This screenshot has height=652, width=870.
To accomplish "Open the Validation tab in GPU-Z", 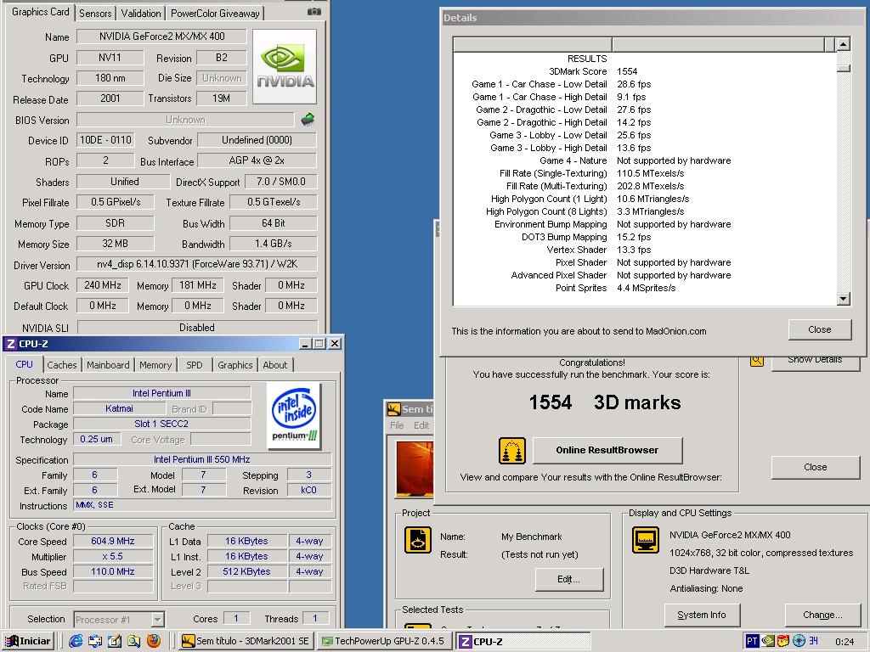I will [x=141, y=14].
